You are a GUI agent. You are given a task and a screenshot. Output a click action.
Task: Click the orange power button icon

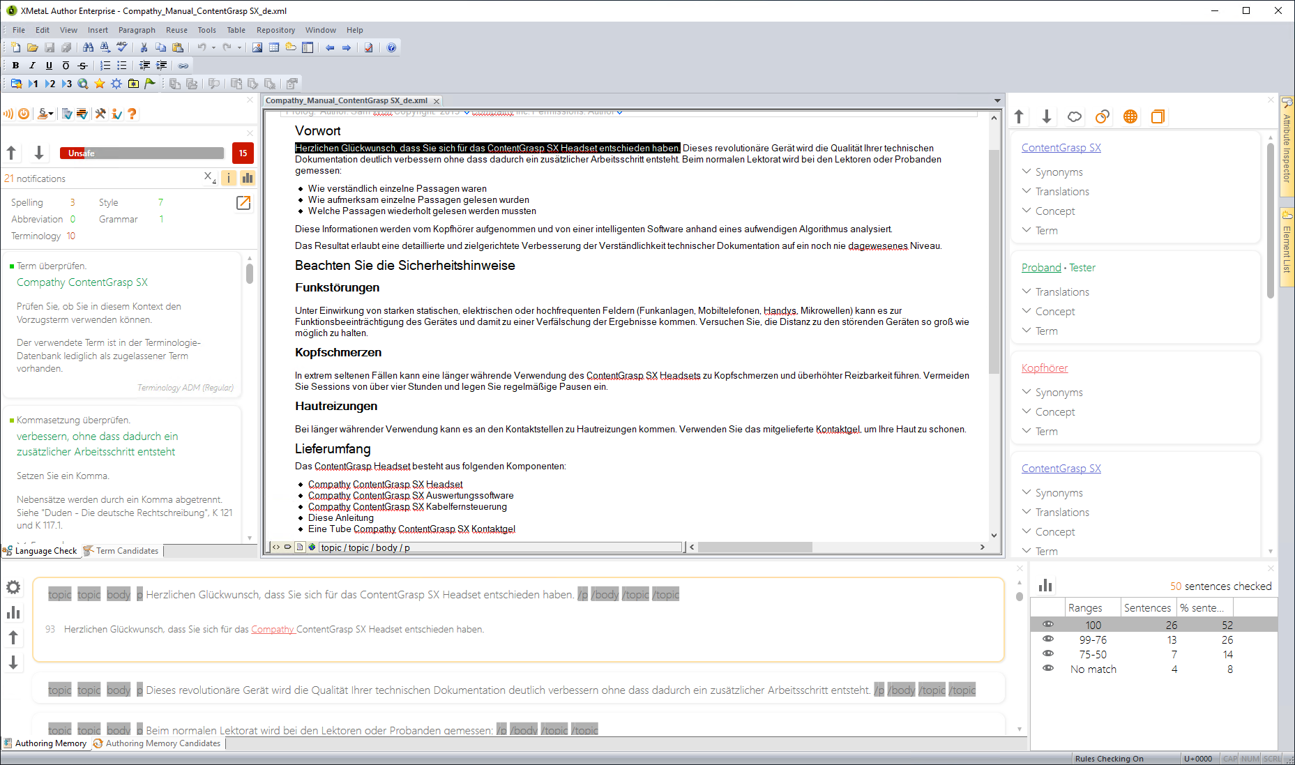[24, 114]
